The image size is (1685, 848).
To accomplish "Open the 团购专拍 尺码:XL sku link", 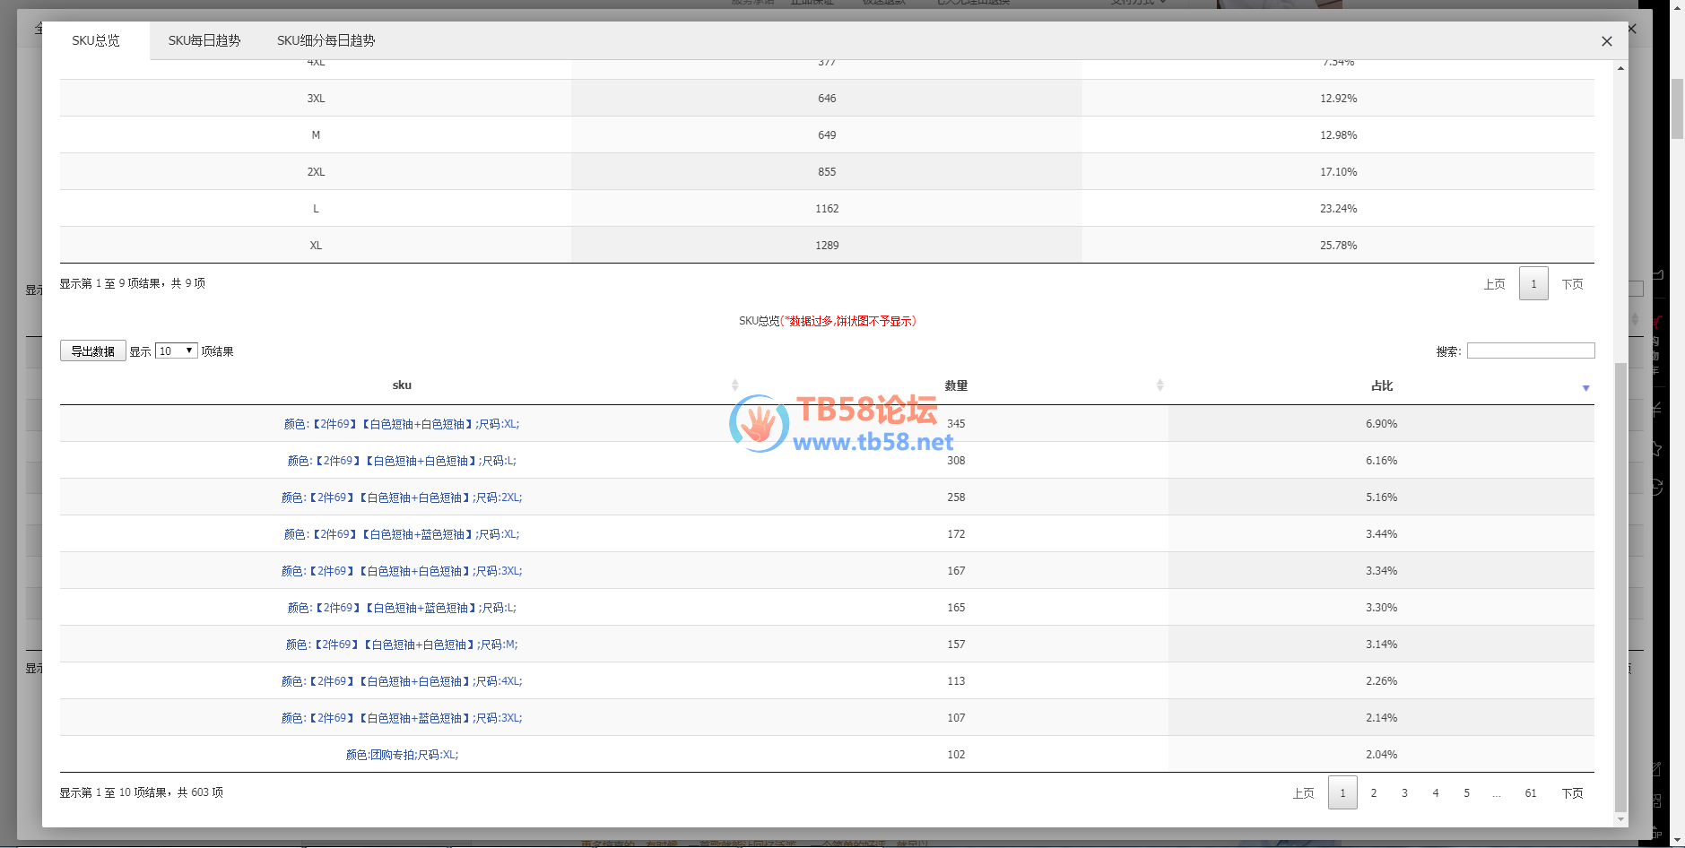I will [402, 755].
